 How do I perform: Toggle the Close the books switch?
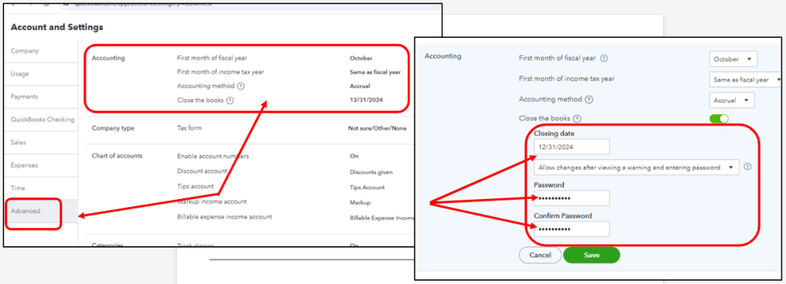pyautogui.click(x=718, y=119)
